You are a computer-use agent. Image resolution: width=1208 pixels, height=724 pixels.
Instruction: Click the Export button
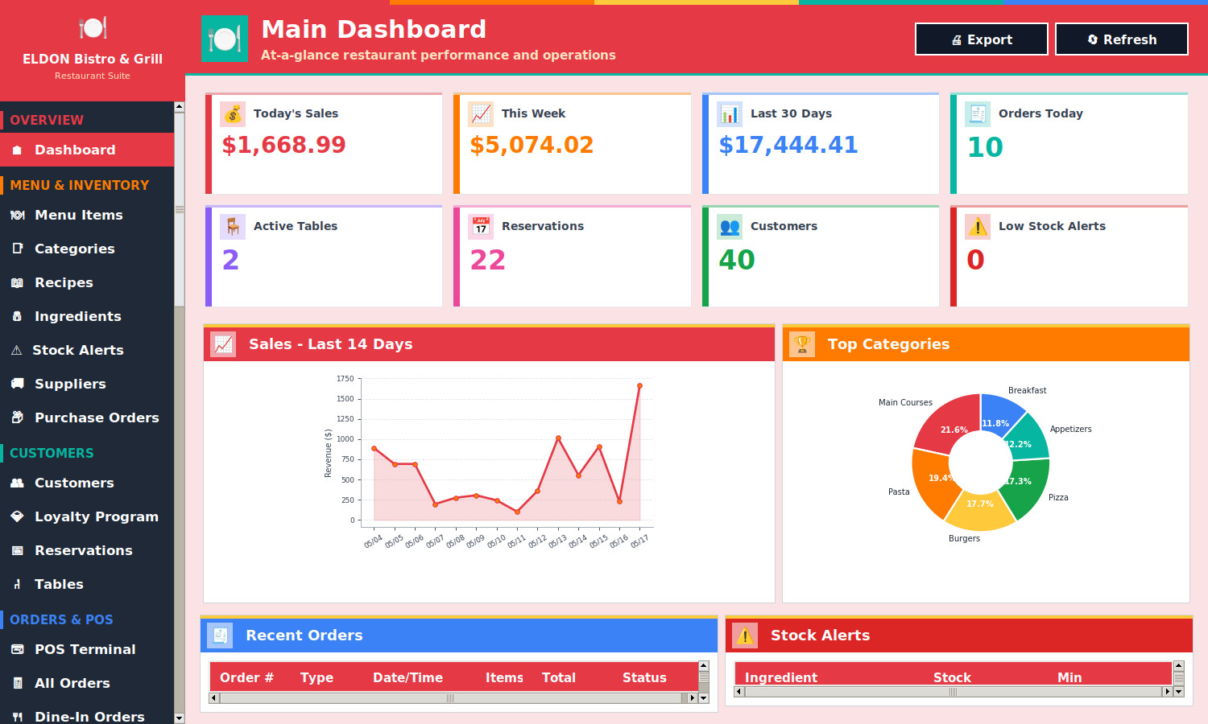tap(981, 39)
